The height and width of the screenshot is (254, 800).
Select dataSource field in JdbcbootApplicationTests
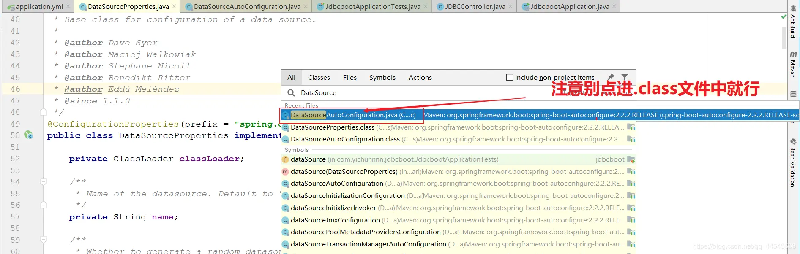[459, 159]
